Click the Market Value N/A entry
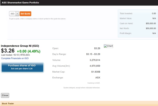Screen dimensions: 158x106 pyautogui.click(x=154, y=18)
